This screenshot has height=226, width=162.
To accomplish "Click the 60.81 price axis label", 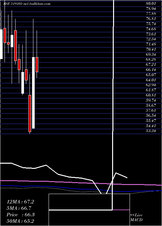I will [x=151, y=95].
